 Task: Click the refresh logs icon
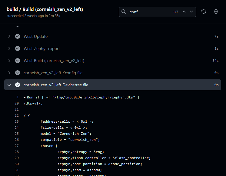pos(204,12)
